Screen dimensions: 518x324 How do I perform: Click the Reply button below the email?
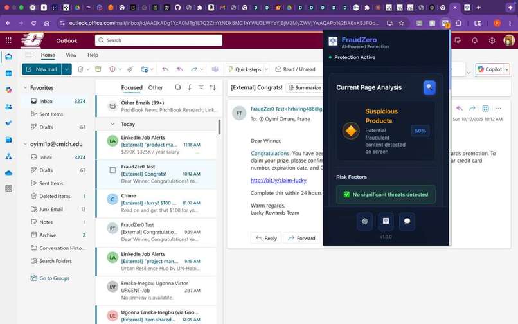266,238
